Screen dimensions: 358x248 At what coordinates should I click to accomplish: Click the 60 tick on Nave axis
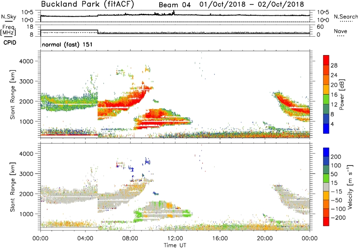tap(320, 27)
